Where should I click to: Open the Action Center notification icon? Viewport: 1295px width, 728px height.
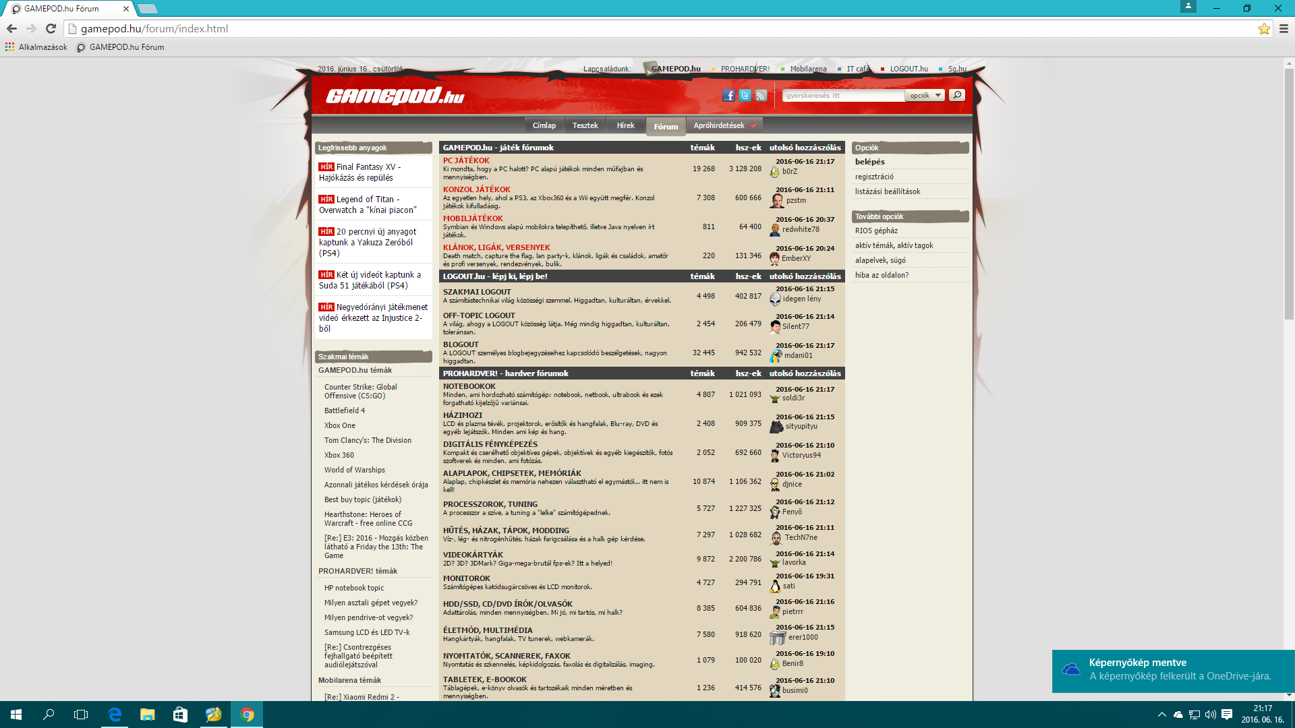tap(1227, 715)
